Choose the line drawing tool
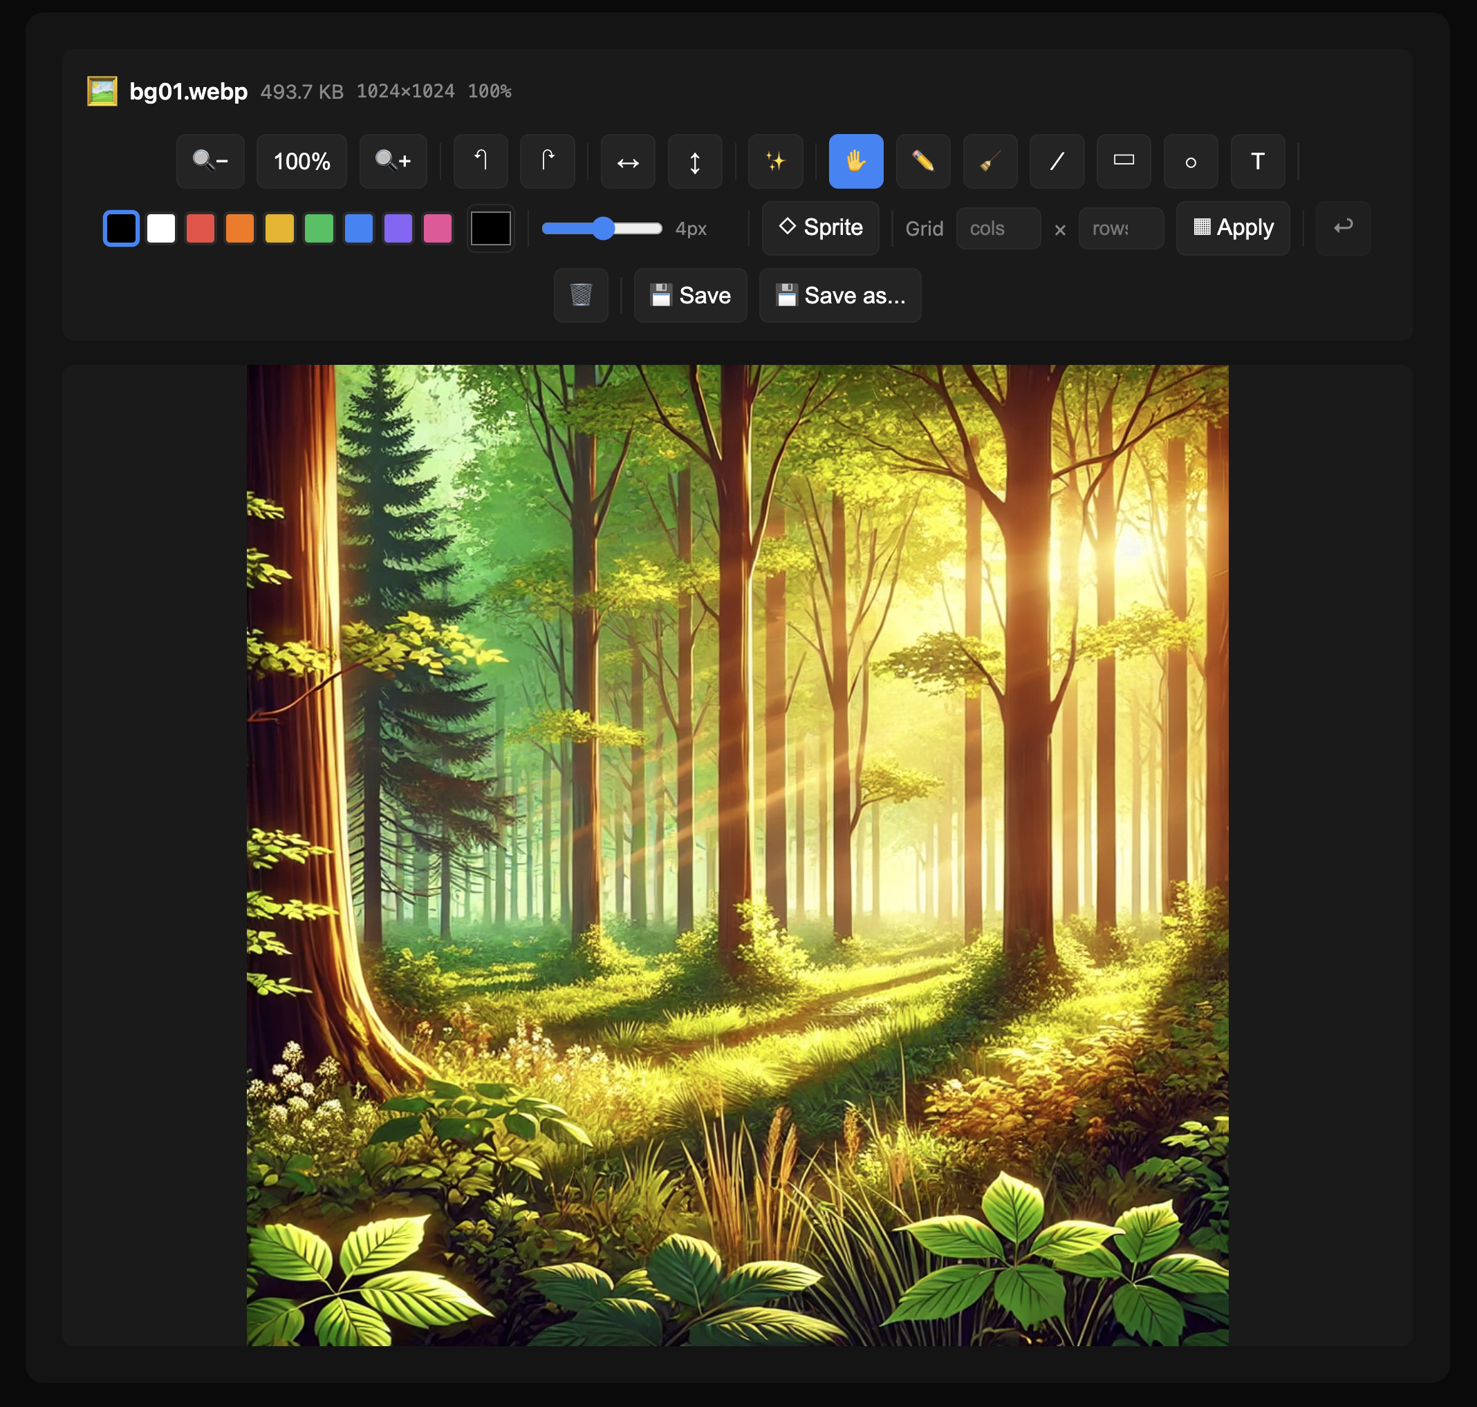 tap(1056, 161)
